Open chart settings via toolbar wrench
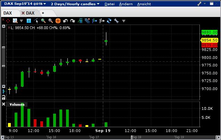The image size is (221, 140). point(116,21)
